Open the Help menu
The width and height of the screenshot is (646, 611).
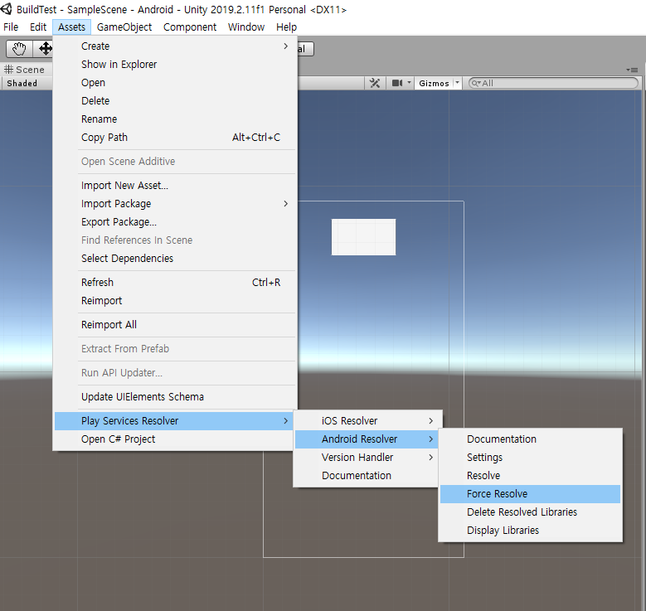tap(286, 27)
